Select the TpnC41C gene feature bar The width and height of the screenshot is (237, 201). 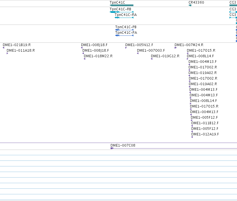[x=121, y=5]
